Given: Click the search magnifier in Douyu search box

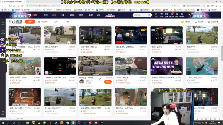Looking at the screenshot, I should 149,15.
